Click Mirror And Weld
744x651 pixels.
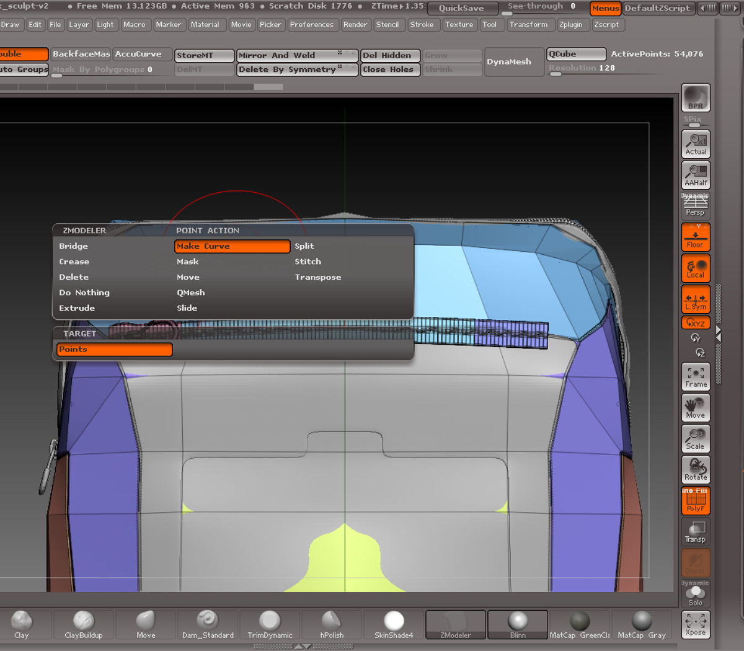(298, 55)
